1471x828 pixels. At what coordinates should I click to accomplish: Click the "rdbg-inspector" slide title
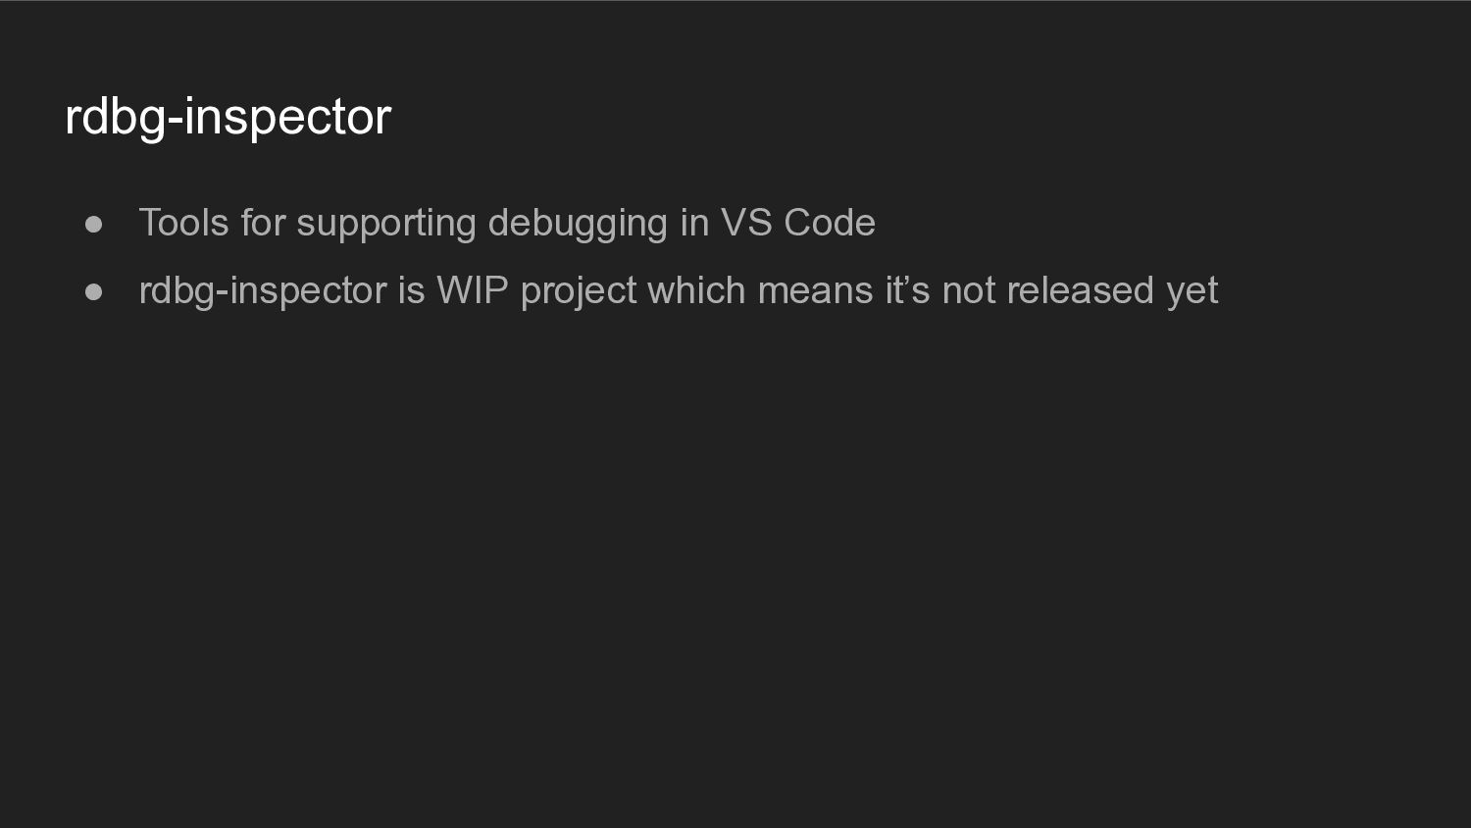pyautogui.click(x=228, y=117)
